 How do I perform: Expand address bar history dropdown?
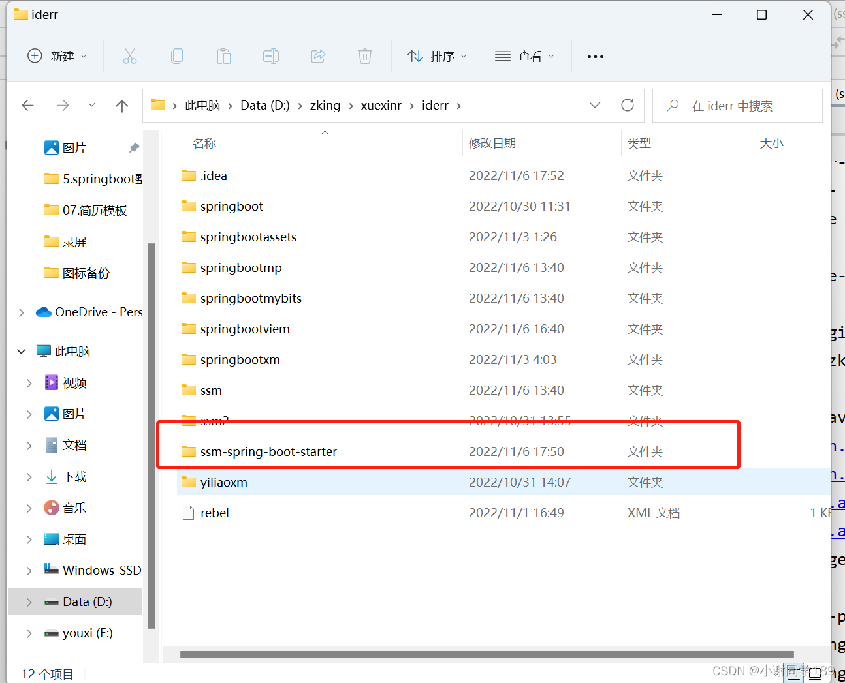[x=595, y=105]
